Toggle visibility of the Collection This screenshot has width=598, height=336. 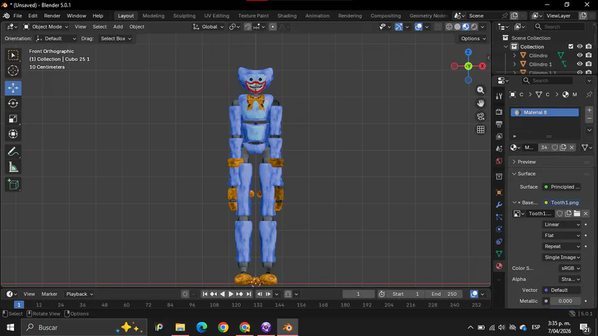click(579, 46)
